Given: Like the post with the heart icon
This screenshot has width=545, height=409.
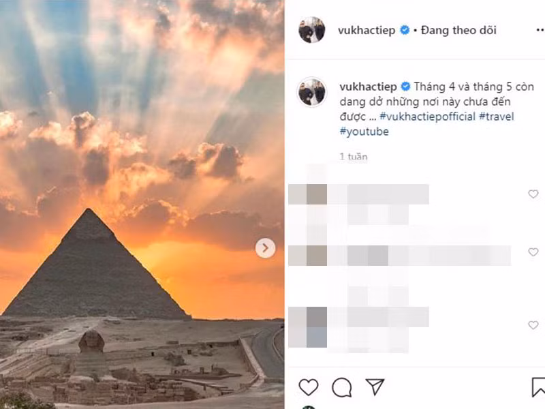Looking at the screenshot, I should tap(309, 387).
